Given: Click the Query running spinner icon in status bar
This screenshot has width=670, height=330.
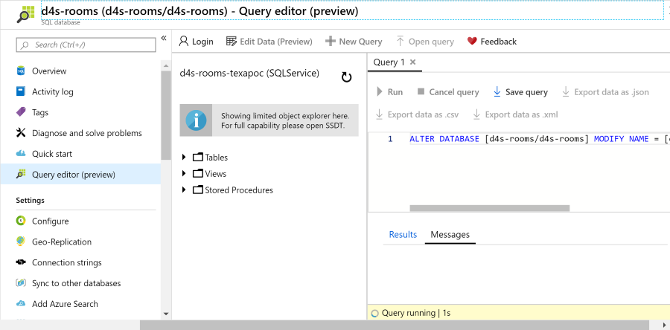Looking at the screenshot, I should pos(374,314).
